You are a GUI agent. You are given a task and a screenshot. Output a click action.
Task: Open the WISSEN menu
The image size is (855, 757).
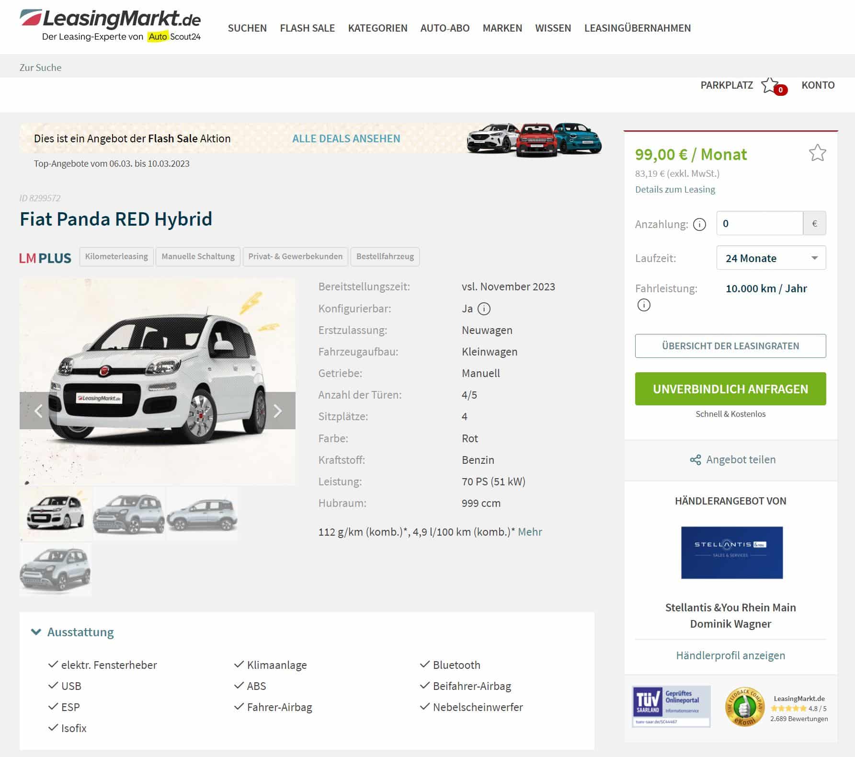[x=553, y=28]
